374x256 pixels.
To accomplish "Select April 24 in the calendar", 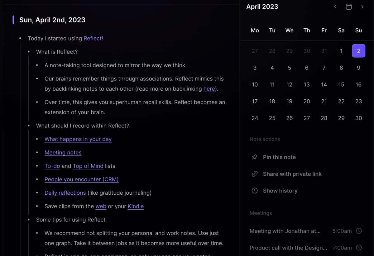I will coord(255,118).
